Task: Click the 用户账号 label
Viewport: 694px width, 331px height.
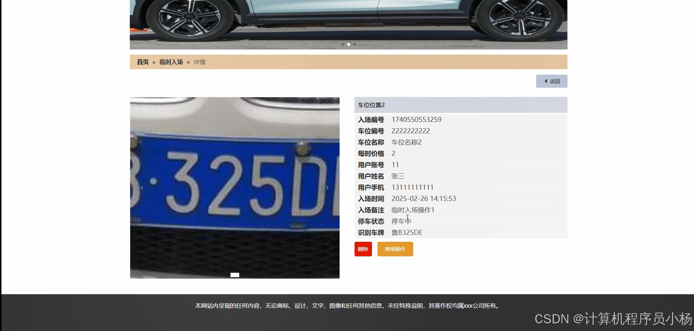Action: (x=371, y=165)
